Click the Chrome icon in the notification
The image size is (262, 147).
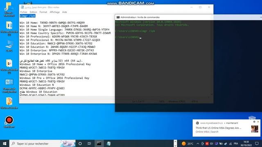[197, 123]
